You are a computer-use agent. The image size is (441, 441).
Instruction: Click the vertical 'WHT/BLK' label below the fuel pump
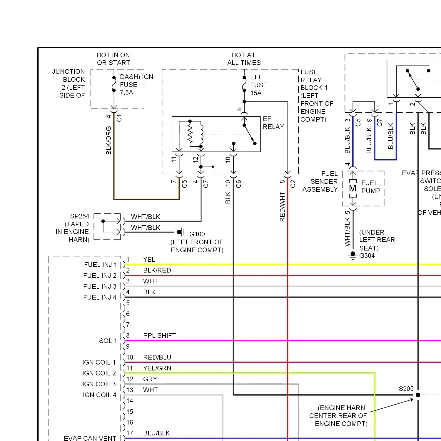coord(347,232)
